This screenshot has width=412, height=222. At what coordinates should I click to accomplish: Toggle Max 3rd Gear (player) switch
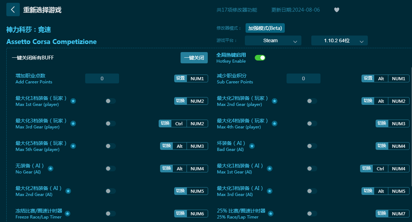tap(111, 123)
